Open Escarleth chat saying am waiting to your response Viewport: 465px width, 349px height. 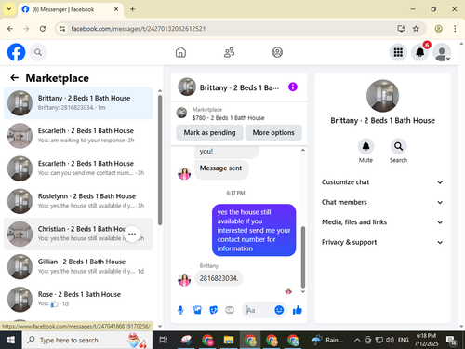pyautogui.click(x=78, y=136)
